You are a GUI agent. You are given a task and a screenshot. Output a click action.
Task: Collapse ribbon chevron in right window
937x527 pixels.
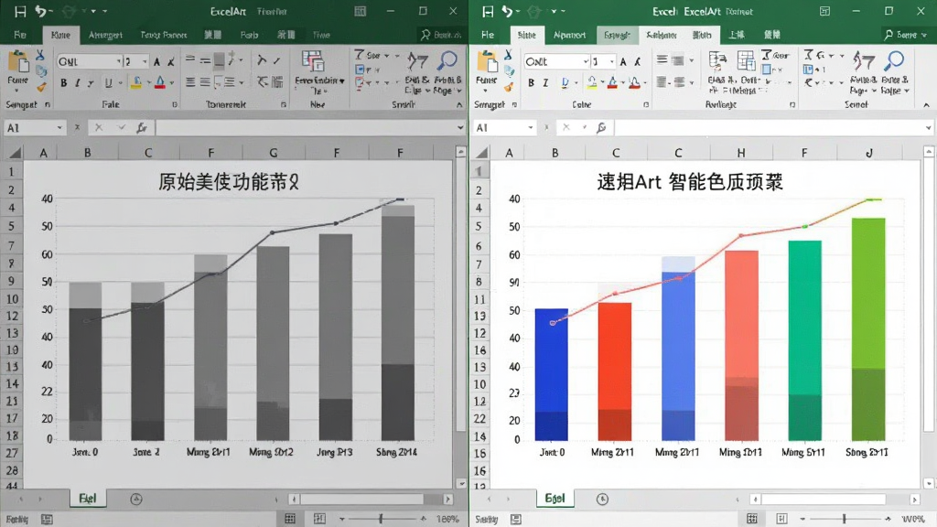pyautogui.click(x=926, y=104)
